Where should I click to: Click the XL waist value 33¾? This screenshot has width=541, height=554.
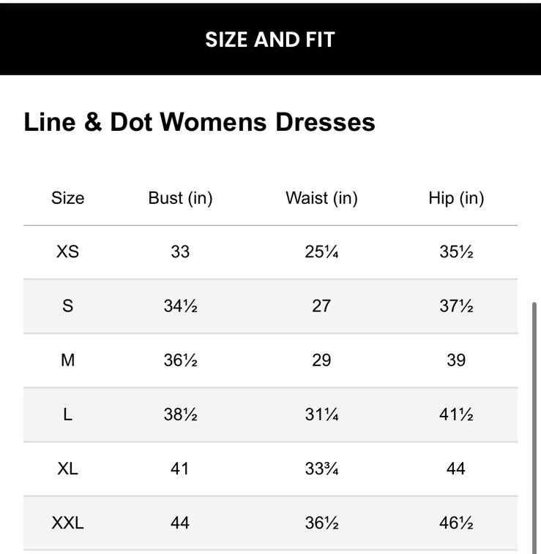click(321, 468)
